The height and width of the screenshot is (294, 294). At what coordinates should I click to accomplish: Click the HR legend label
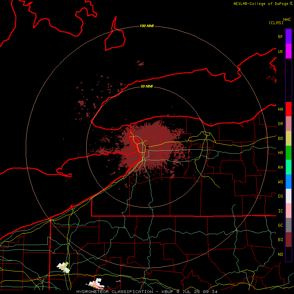click(x=280, y=153)
